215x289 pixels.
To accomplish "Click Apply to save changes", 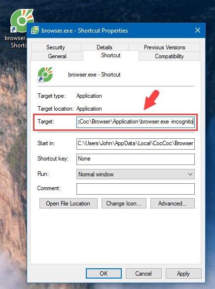I will [183, 273].
